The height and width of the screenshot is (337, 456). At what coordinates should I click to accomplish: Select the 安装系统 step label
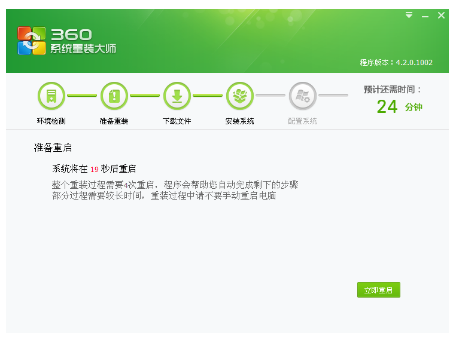point(240,121)
